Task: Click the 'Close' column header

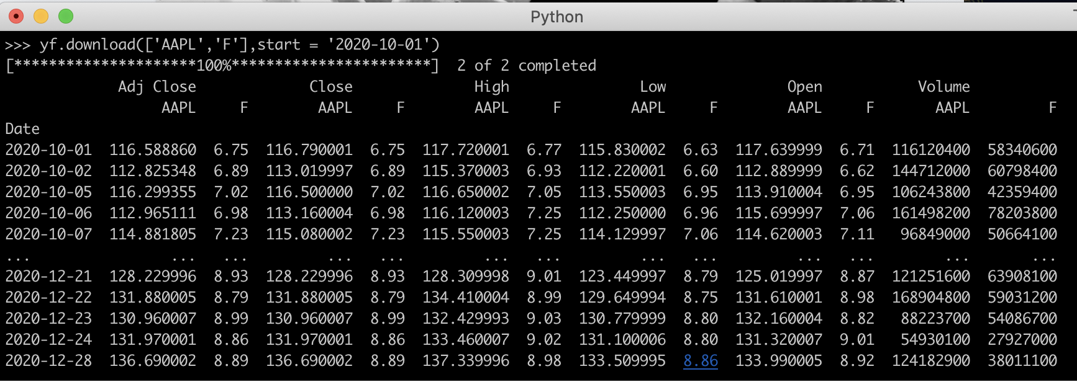Action: [x=331, y=87]
